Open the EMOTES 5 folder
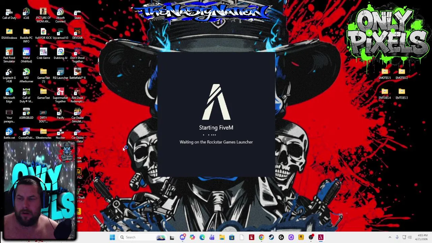432x243 pixels. pos(385,74)
